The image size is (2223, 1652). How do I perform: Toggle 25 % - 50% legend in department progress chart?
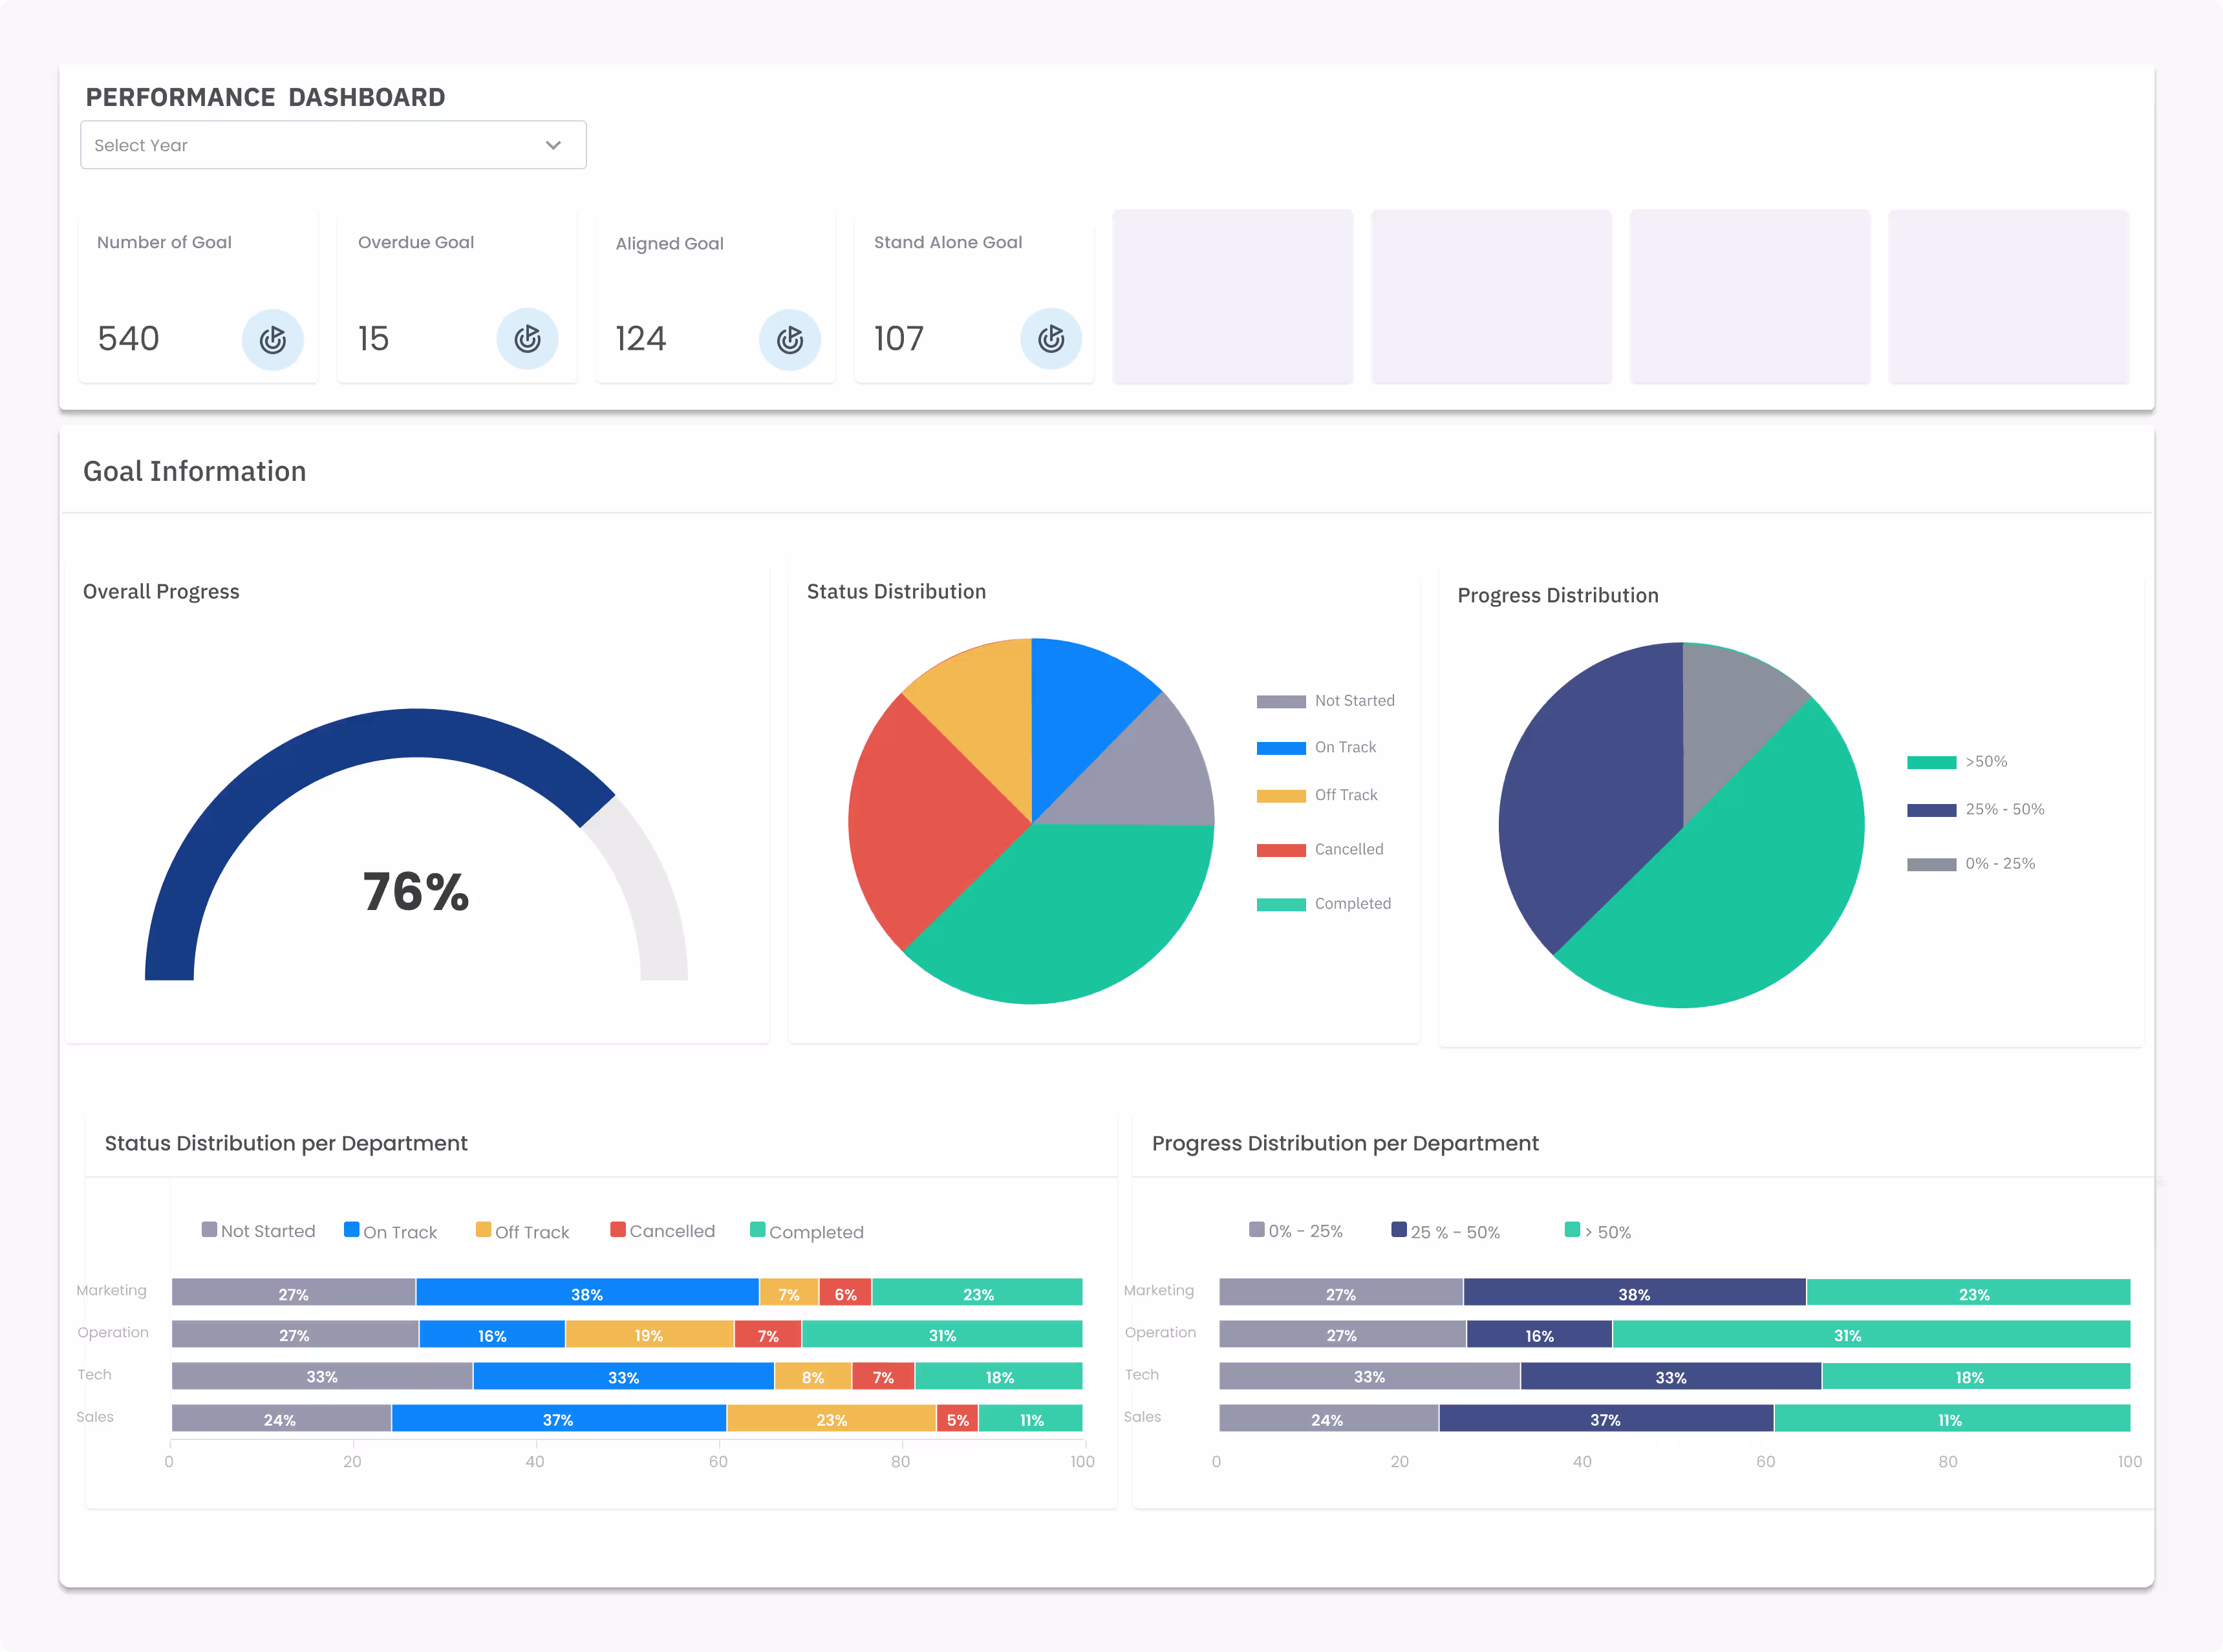tap(1446, 1231)
